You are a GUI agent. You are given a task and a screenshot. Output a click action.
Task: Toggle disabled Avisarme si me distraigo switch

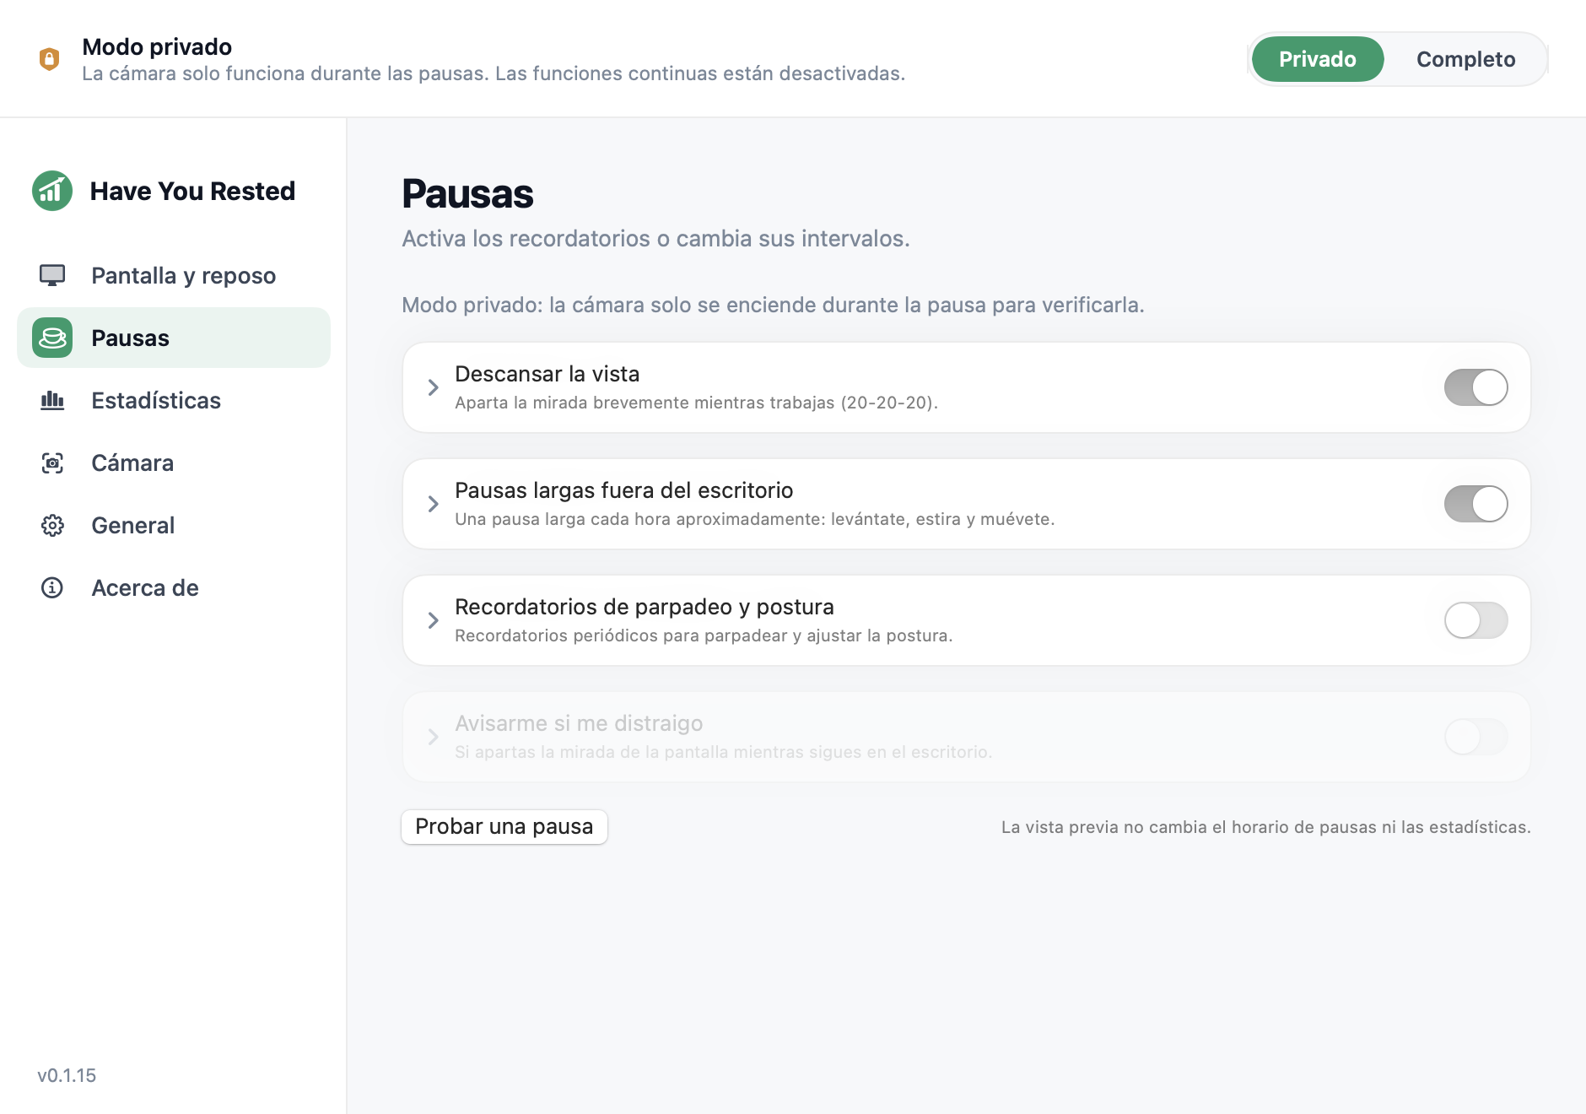coord(1475,737)
